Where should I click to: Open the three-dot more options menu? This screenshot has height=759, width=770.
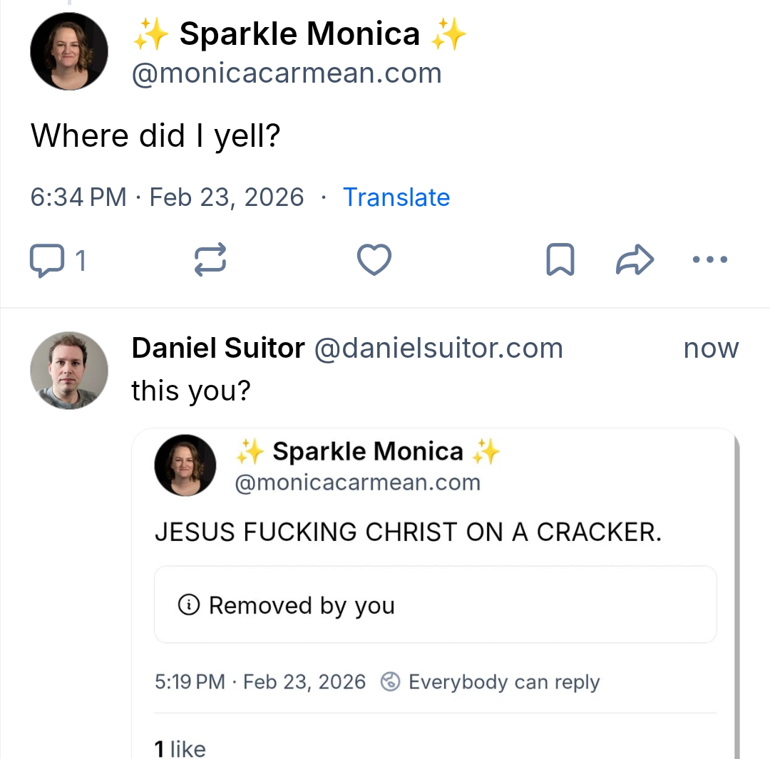tap(710, 259)
